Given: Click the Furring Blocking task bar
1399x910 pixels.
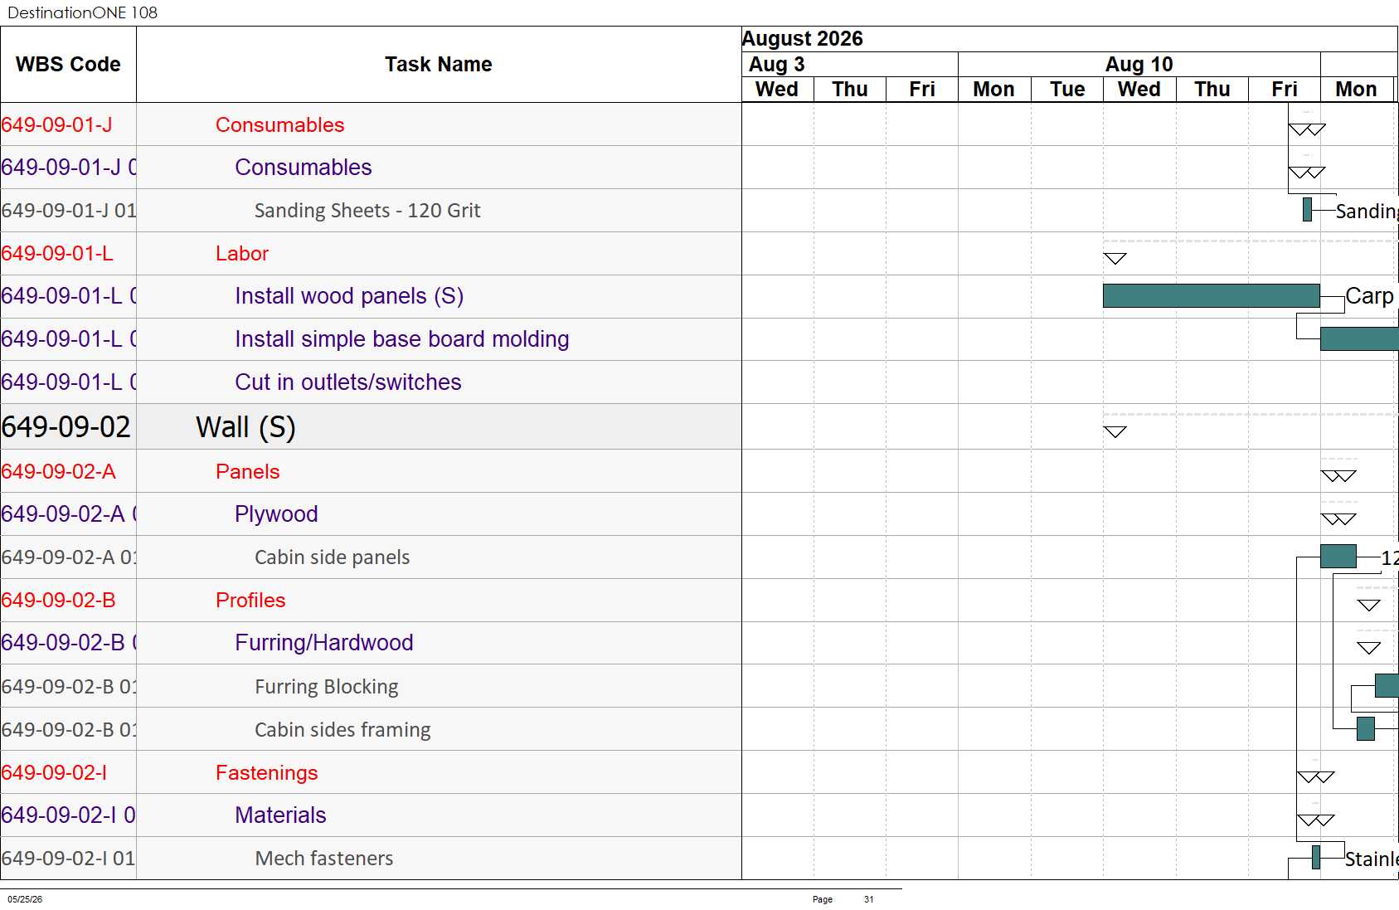Looking at the screenshot, I should pyautogui.click(x=1387, y=685).
